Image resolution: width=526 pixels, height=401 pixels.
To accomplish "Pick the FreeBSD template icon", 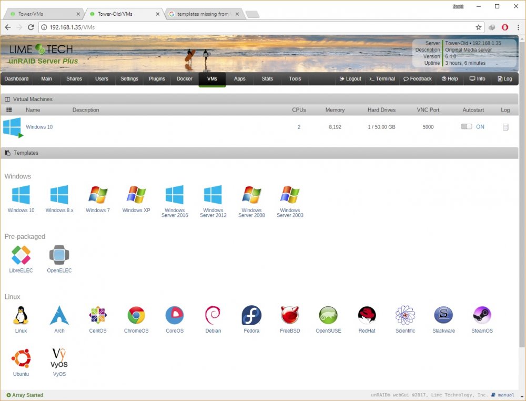I will click(290, 315).
